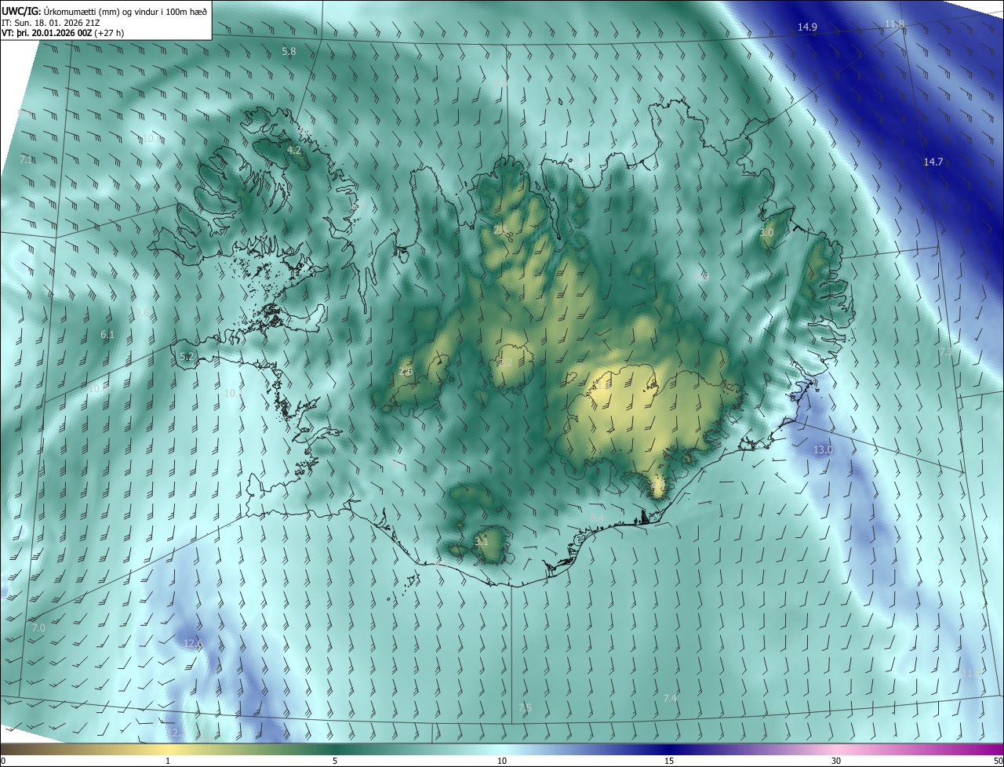Click the 14.9 value on the map
The image size is (1004, 767).
click(x=808, y=27)
